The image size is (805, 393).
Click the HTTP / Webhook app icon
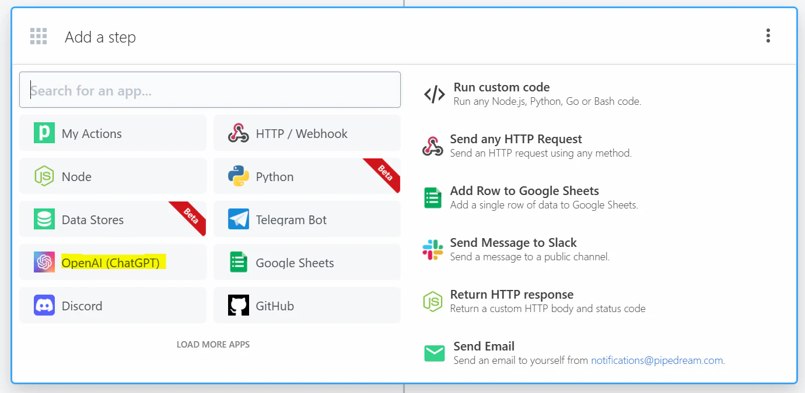tap(239, 133)
